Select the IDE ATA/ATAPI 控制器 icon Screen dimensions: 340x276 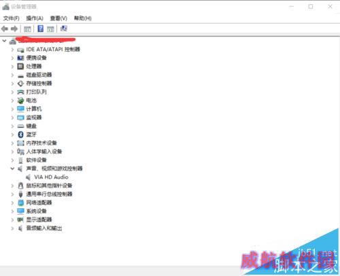pyautogui.click(x=20, y=50)
